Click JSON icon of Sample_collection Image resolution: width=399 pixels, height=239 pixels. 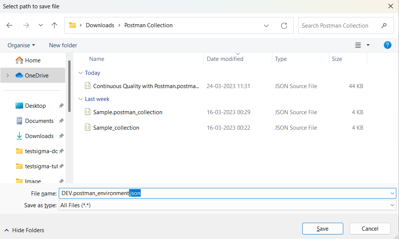88,127
